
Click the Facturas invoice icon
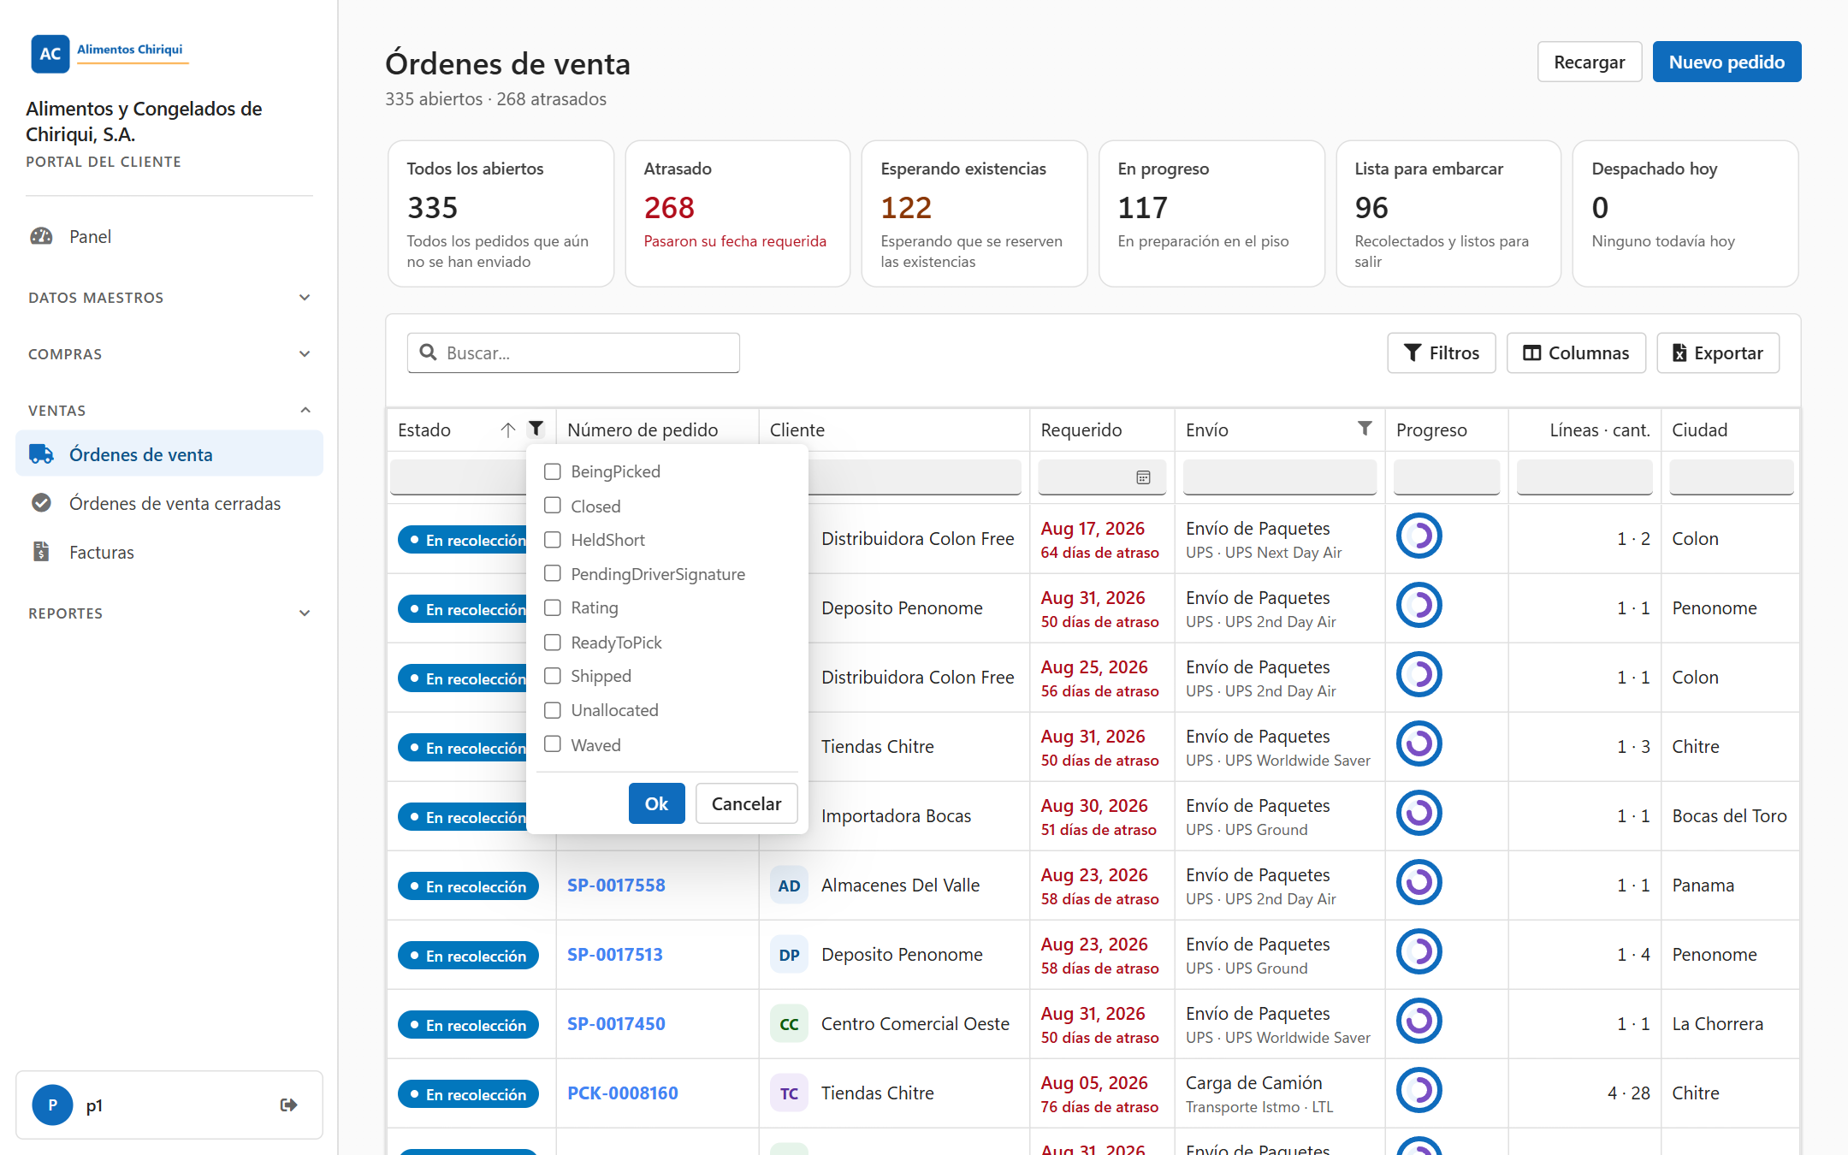pyautogui.click(x=41, y=552)
